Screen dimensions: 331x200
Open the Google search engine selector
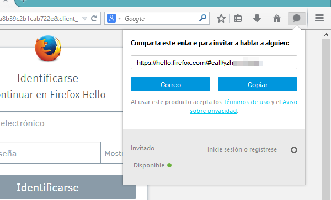coord(114,18)
